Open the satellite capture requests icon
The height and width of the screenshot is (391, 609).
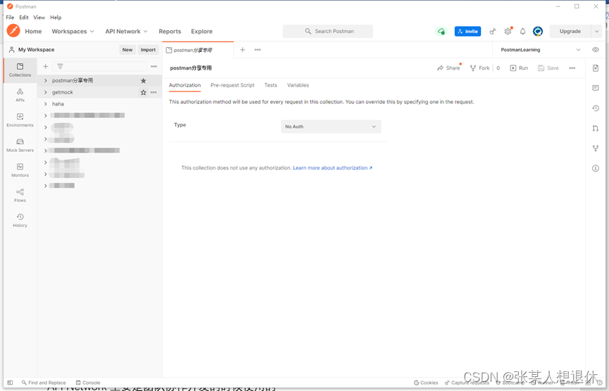coord(493,32)
